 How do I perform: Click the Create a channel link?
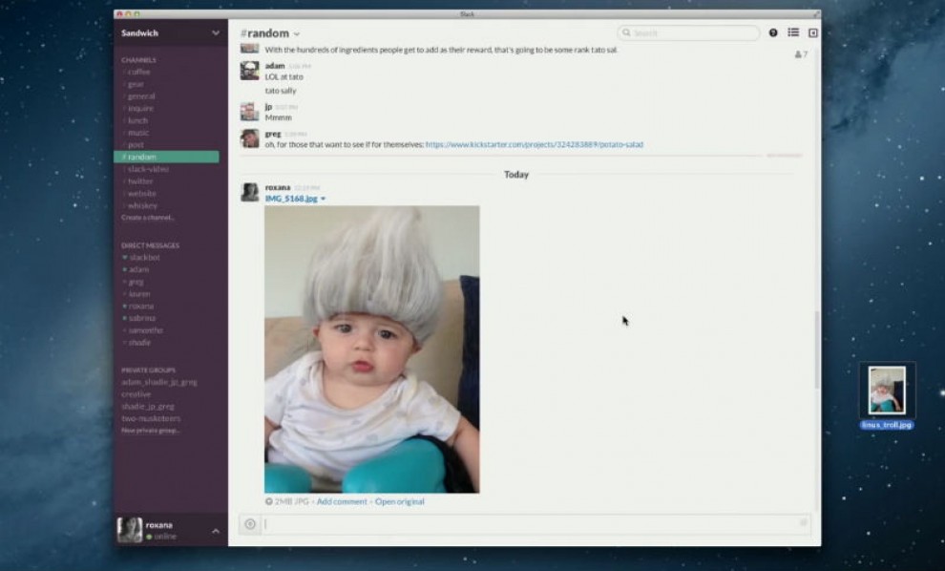pyautogui.click(x=148, y=218)
